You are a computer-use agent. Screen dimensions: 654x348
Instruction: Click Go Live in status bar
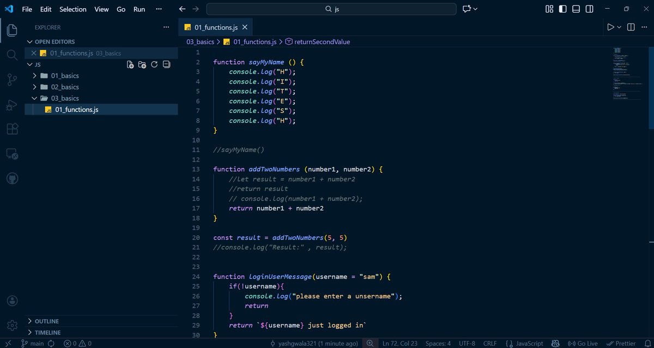[583, 344]
